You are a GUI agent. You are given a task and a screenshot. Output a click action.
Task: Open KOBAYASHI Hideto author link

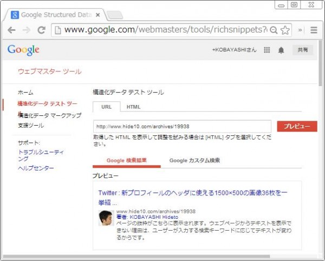click(154, 217)
